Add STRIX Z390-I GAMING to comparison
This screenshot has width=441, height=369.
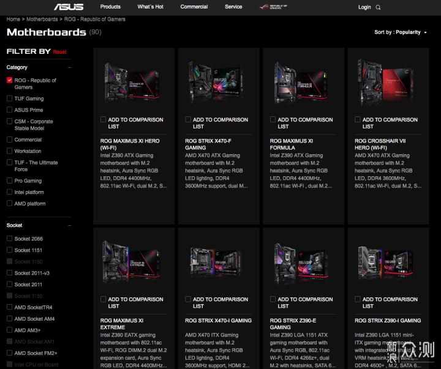pyautogui.click(x=358, y=299)
